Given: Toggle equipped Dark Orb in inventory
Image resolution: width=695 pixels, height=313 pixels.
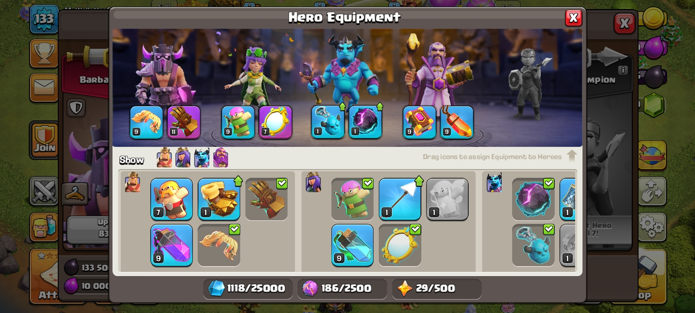Looking at the screenshot, I should 533,199.
